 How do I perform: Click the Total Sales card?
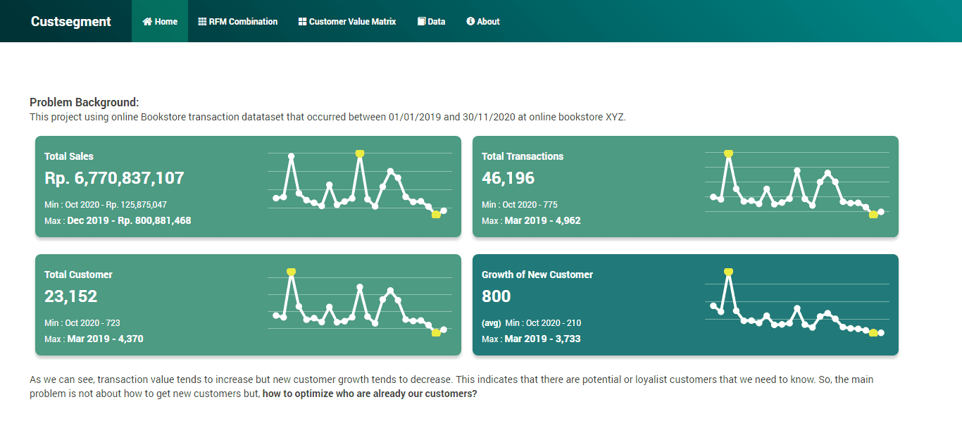tap(247, 187)
